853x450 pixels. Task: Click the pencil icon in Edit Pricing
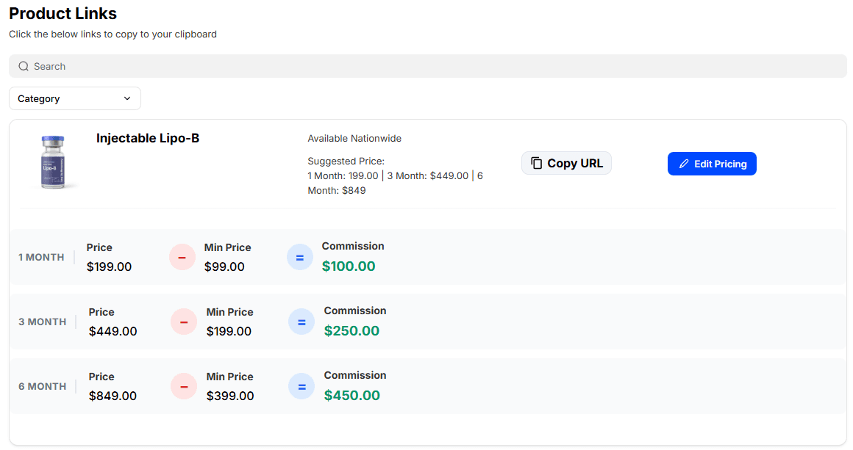coord(684,164)
